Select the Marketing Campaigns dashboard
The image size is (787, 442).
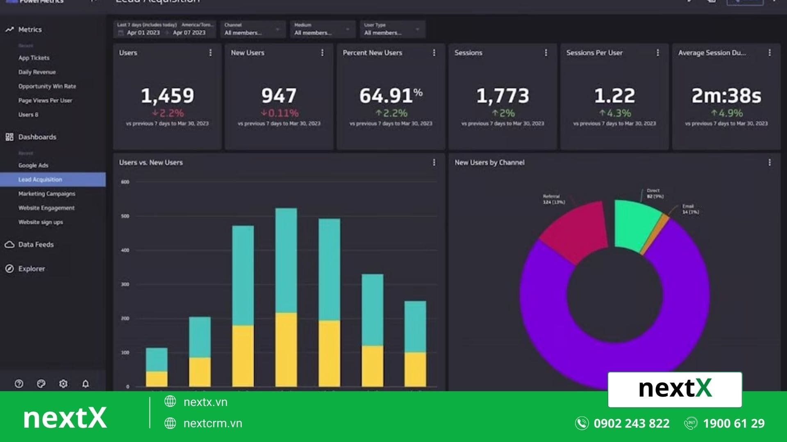(x=46, y=194)
